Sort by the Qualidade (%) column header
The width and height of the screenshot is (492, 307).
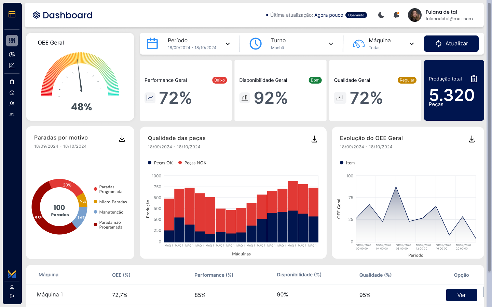[375, 275]
